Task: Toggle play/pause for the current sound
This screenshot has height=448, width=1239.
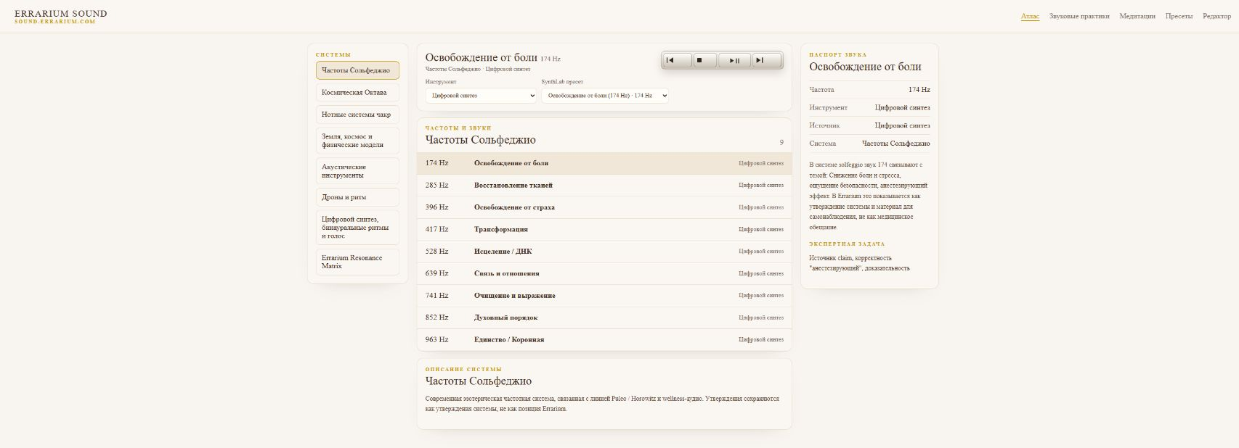Action: 734,60
